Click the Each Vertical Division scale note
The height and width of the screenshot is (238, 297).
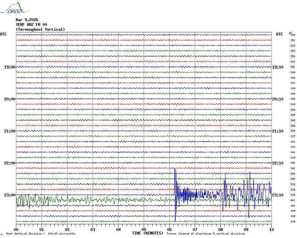pos(41,234)
